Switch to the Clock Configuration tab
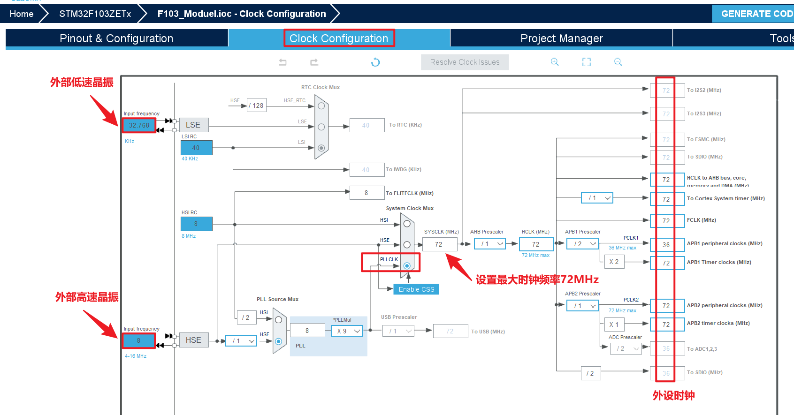Screen dimensions: 794x415 click(339, 38)
